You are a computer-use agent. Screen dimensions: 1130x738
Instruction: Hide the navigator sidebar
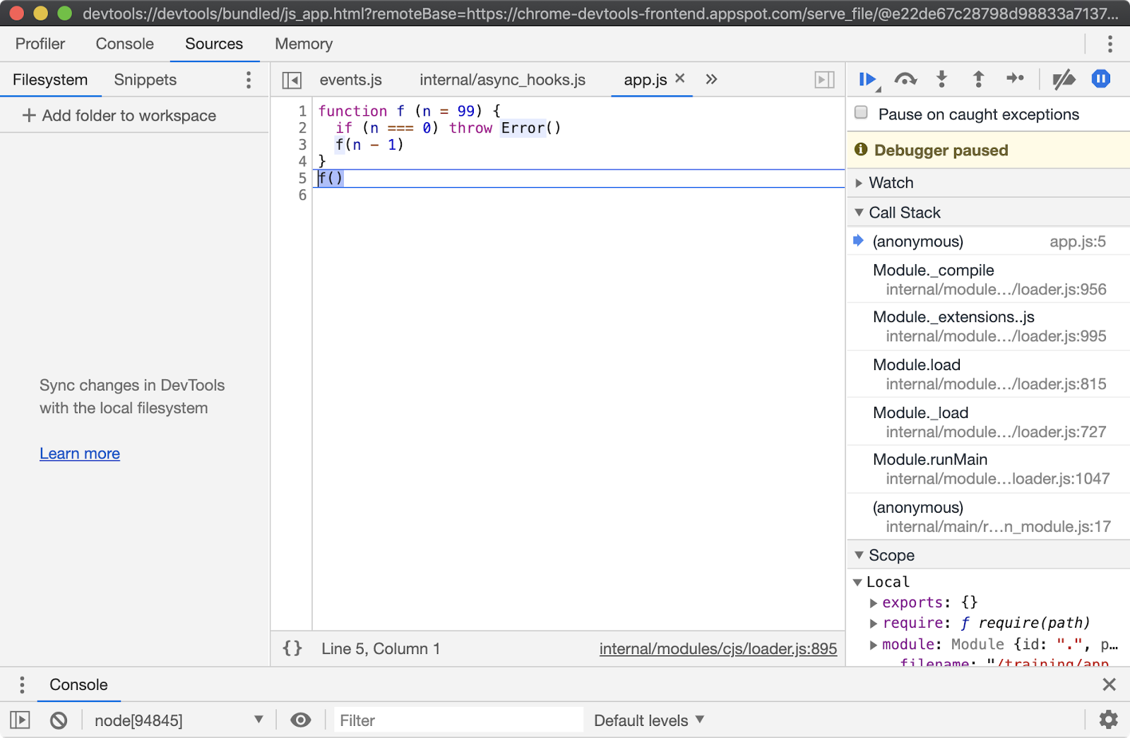point(292,80)
